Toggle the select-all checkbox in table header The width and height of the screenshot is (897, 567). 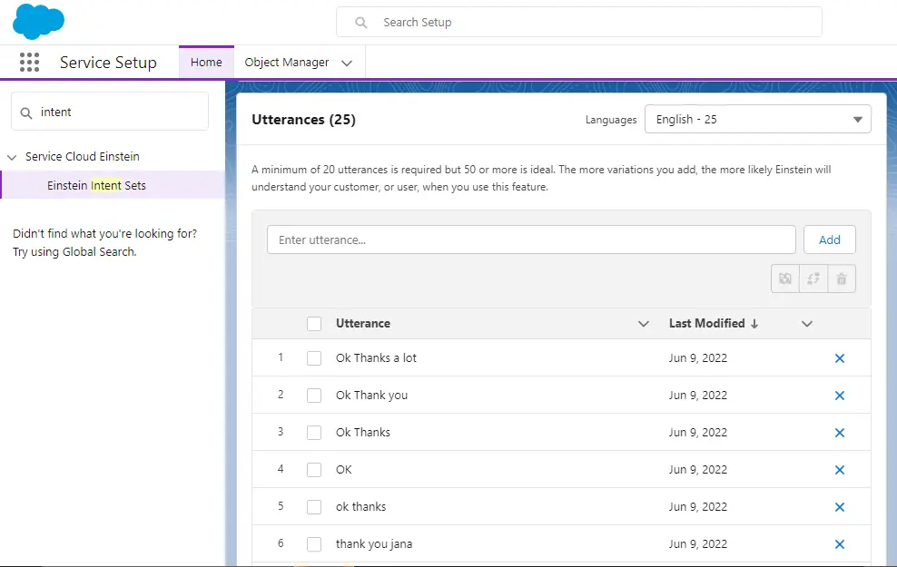pyautogui.click(x=314, y=324)
